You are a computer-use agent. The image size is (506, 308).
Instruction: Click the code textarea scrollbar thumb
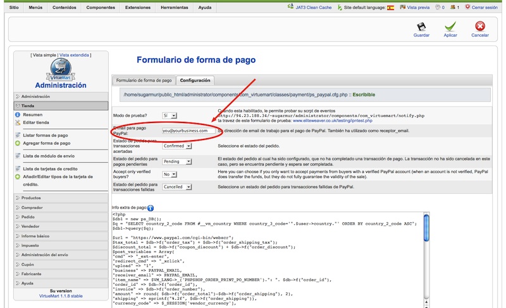click(426, 227)
